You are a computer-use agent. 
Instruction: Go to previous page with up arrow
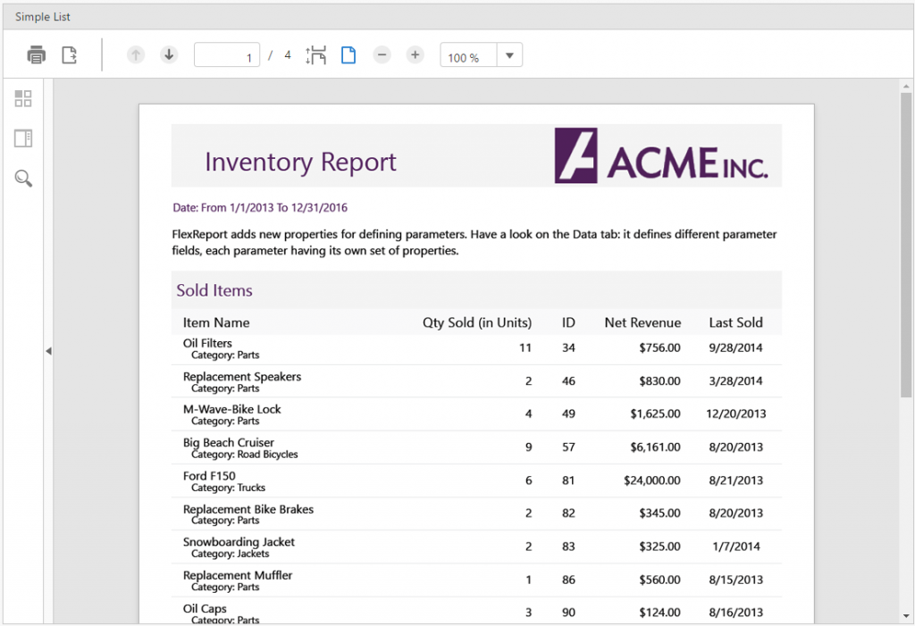(x=136, y=55)
